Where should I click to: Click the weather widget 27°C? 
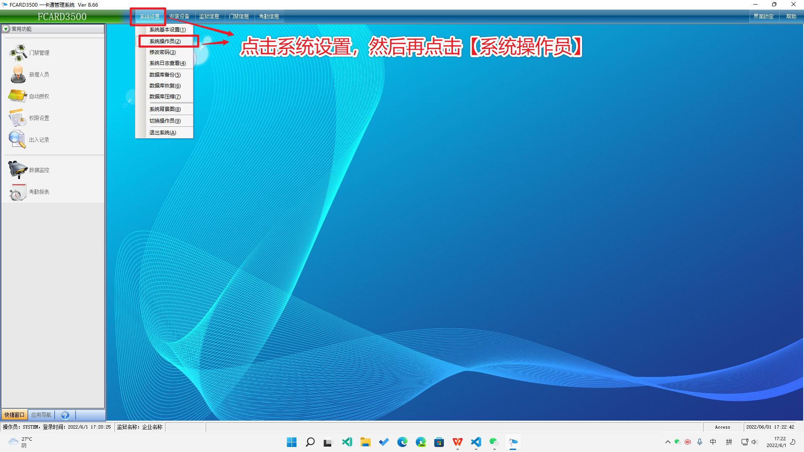click(x=21, y=442)
